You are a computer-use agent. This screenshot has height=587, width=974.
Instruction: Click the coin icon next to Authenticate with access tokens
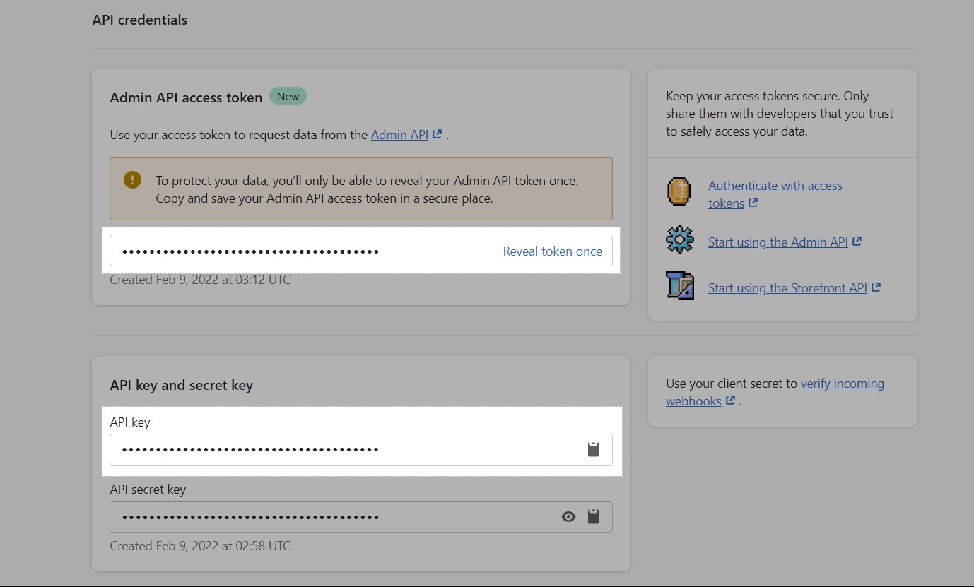679,191
